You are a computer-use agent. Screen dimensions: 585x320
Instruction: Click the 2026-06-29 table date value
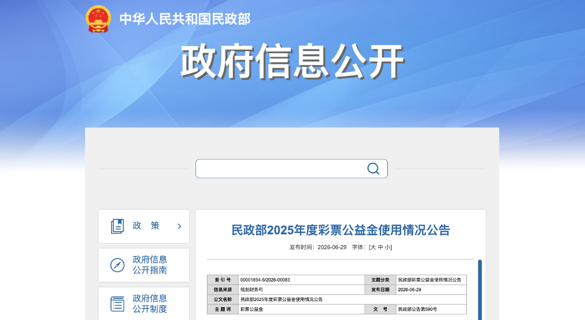(x=409, y=290)
